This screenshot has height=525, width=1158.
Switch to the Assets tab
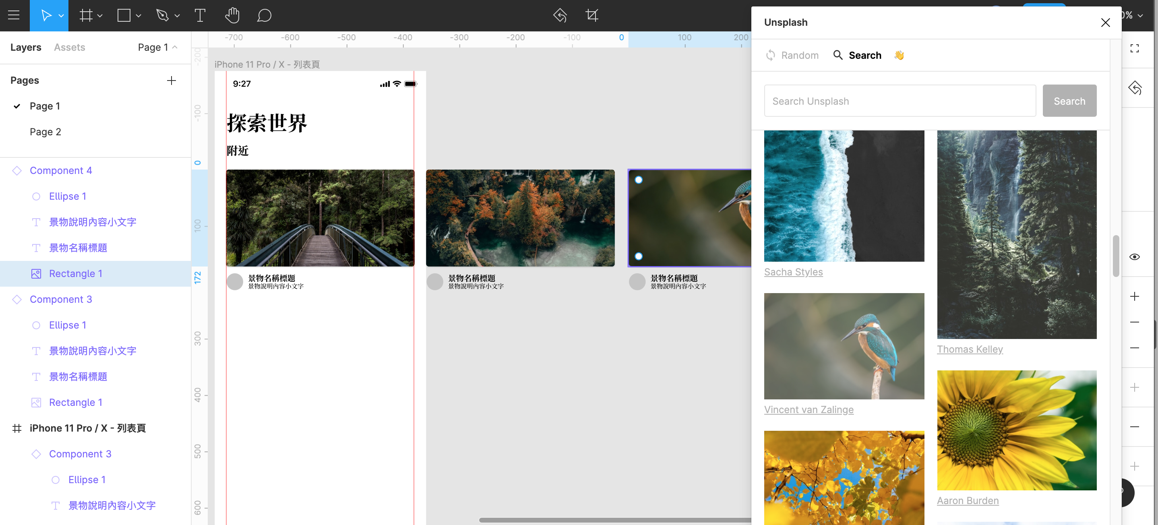tap(69, 47)
